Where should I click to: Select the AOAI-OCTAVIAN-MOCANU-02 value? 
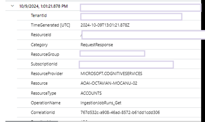[x=109, y=83]
